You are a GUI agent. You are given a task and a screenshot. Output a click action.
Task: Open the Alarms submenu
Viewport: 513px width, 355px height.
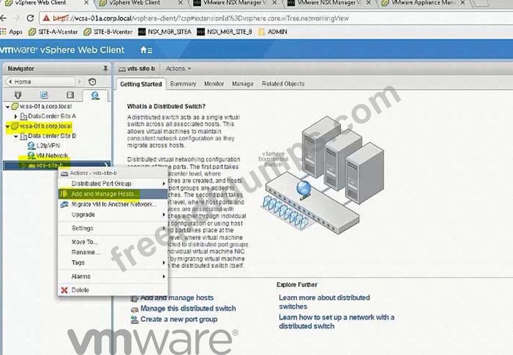tap(113, 276)
